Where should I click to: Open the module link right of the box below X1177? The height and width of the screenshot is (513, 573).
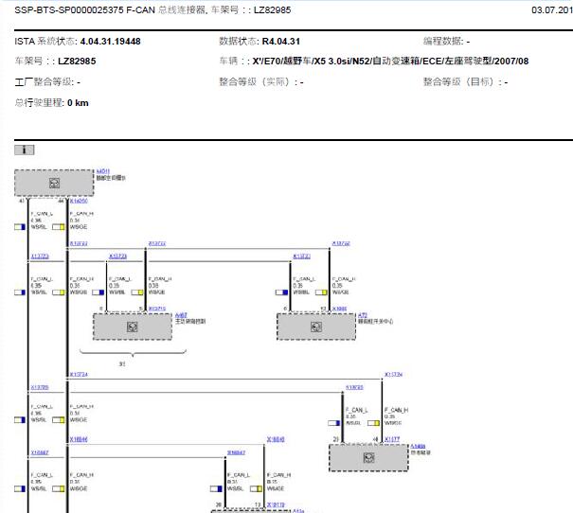click(418, 446)
